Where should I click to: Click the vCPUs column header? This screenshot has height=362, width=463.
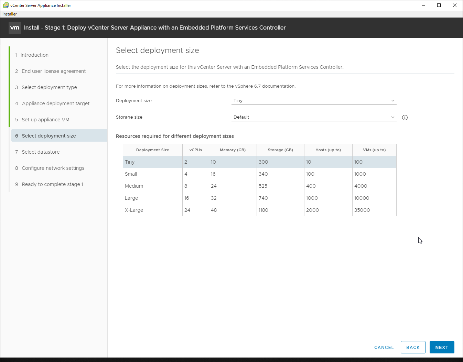[x=196, y=150]
